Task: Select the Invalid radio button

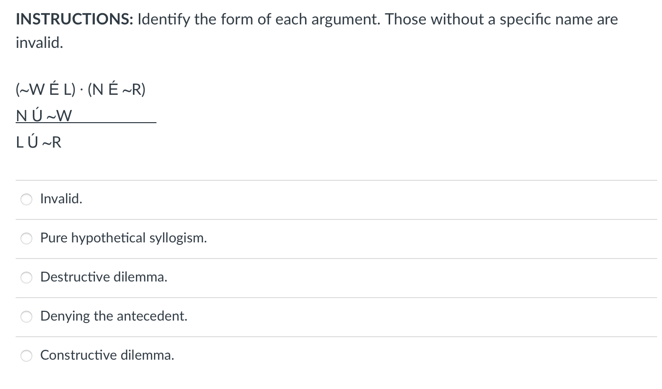Action: 26,199
